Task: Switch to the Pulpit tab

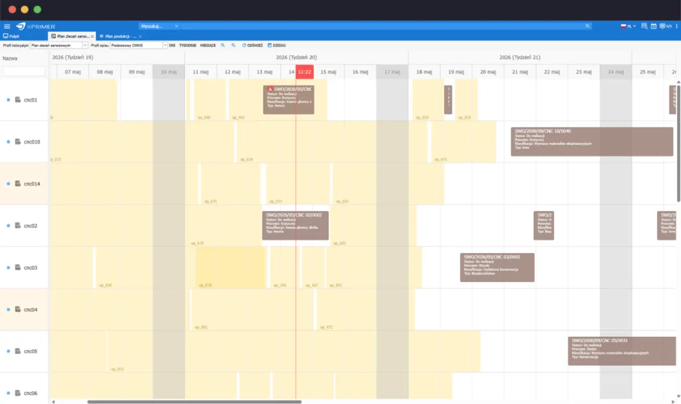Action: tap(12, 37)
